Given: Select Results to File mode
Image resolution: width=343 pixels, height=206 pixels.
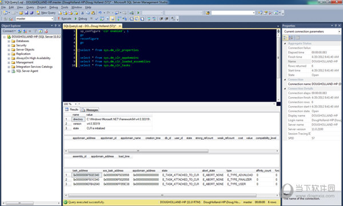Looking at the screenshot, I should coord(142,19).
